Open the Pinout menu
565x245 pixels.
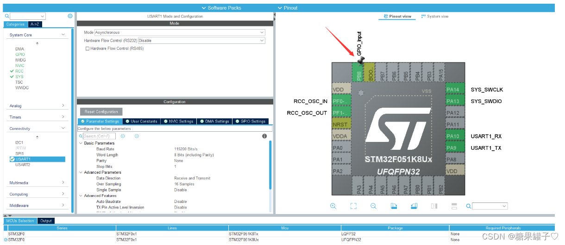287,8
